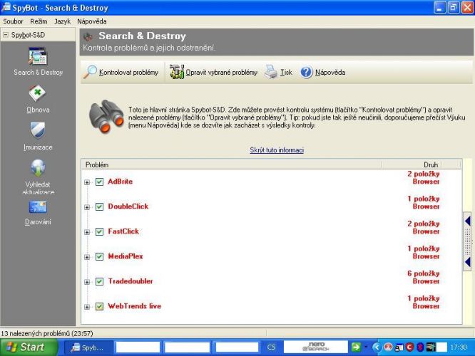The image size is (475, 356).
Task: Select the Spyb... taskbar button
Action: (88, 347)
